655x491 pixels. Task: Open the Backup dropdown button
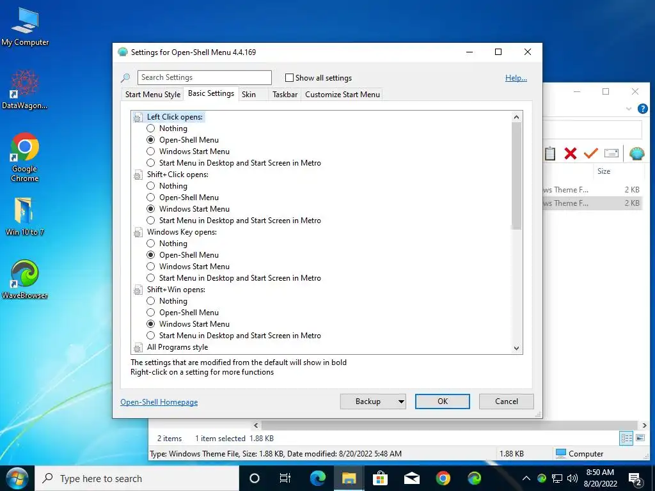click(x=373, y=401)
